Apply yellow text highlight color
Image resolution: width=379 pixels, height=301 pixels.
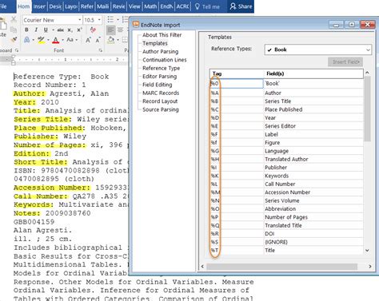41,40
